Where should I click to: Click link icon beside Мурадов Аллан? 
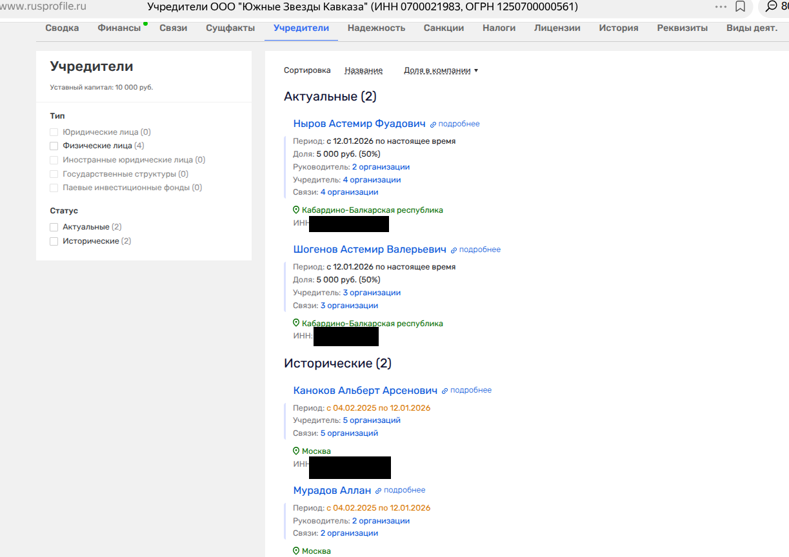click(x=379, y=491)
